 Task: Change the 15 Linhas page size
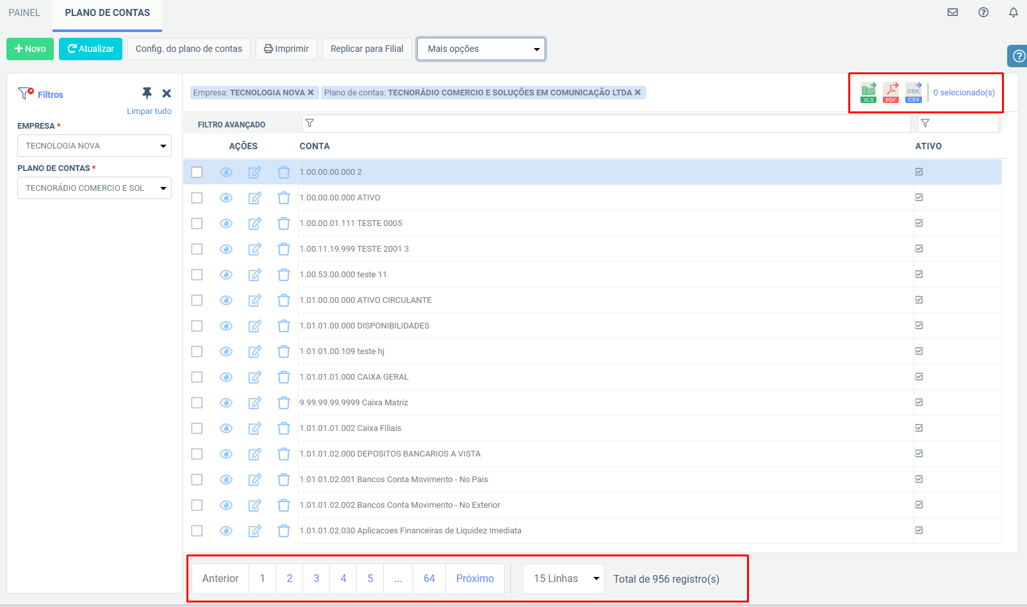[564, 579]
